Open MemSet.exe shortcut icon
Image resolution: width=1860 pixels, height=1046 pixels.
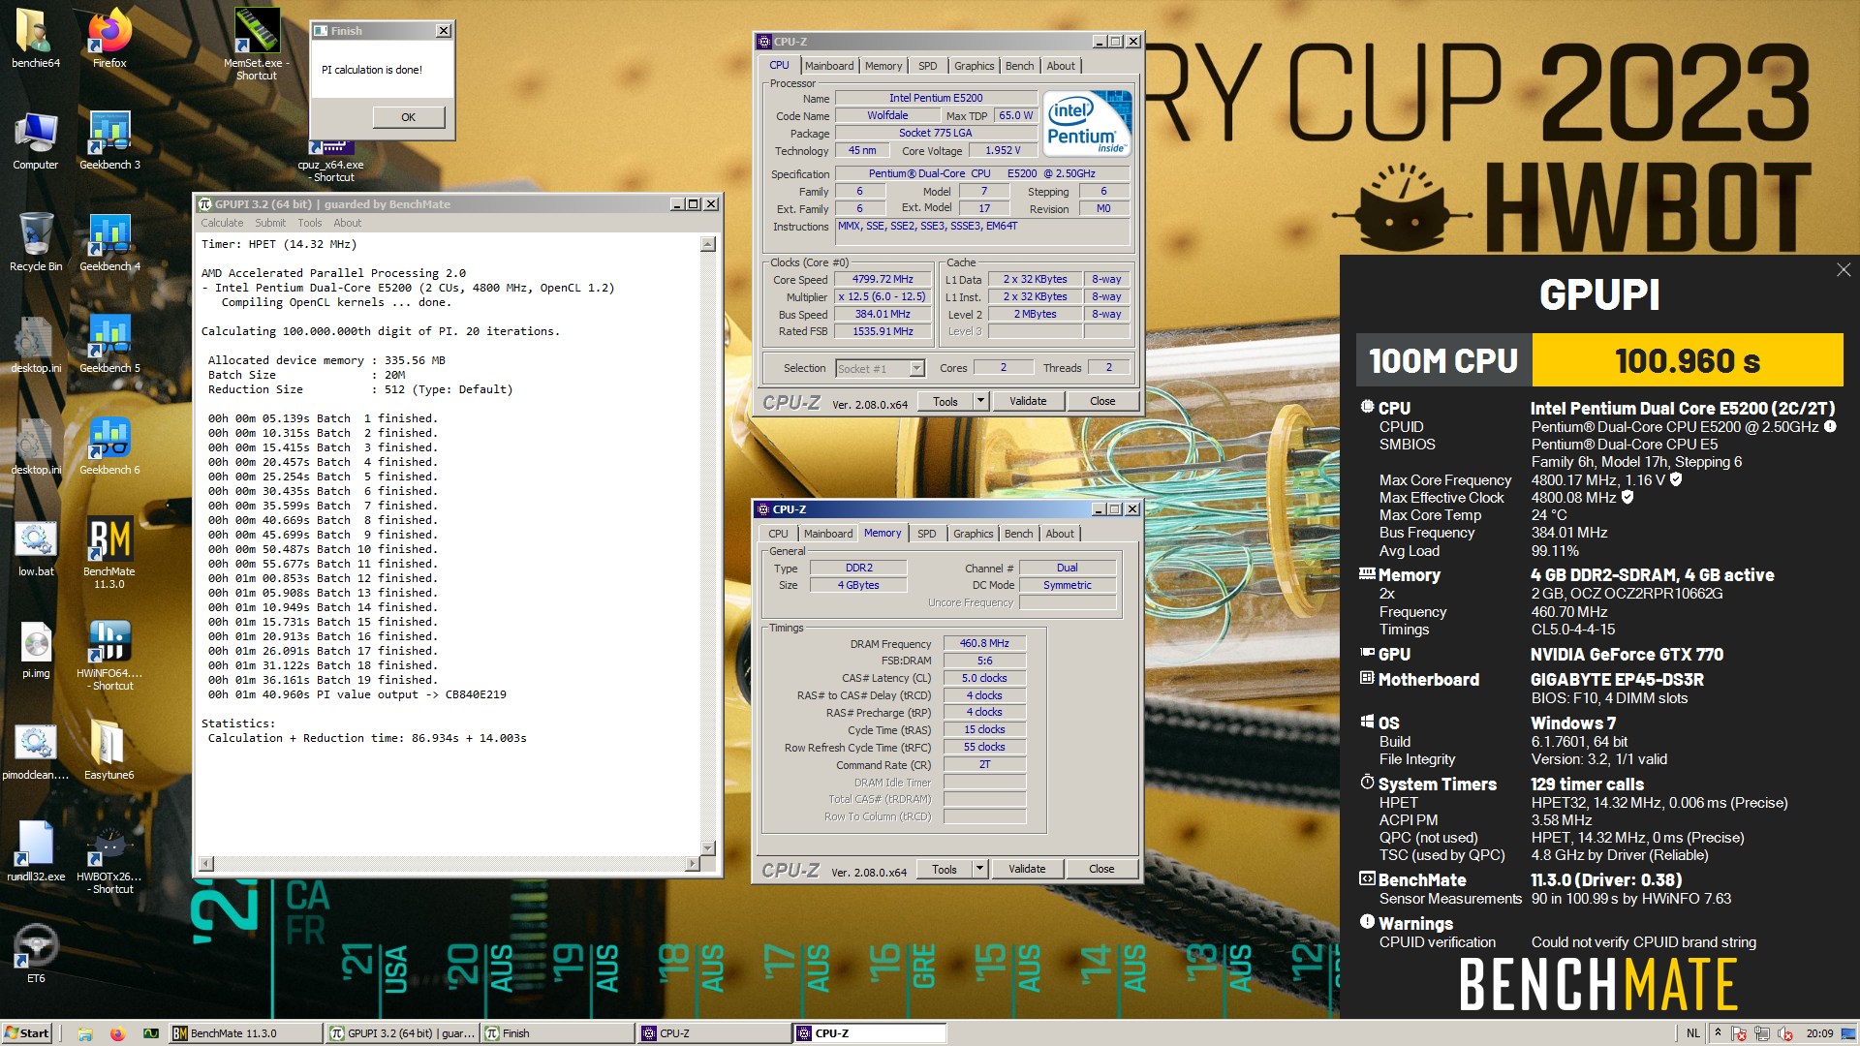(x=257, y=44)
